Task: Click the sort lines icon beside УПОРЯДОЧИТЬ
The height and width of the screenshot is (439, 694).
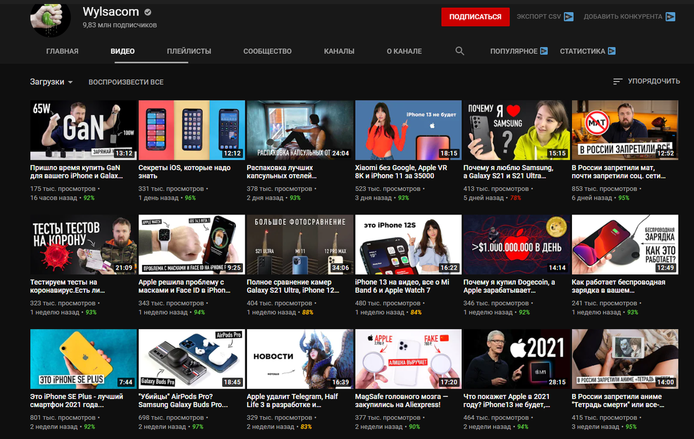Action: point(618,82)
